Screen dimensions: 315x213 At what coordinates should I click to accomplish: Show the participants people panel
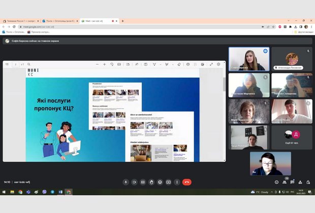285,182
